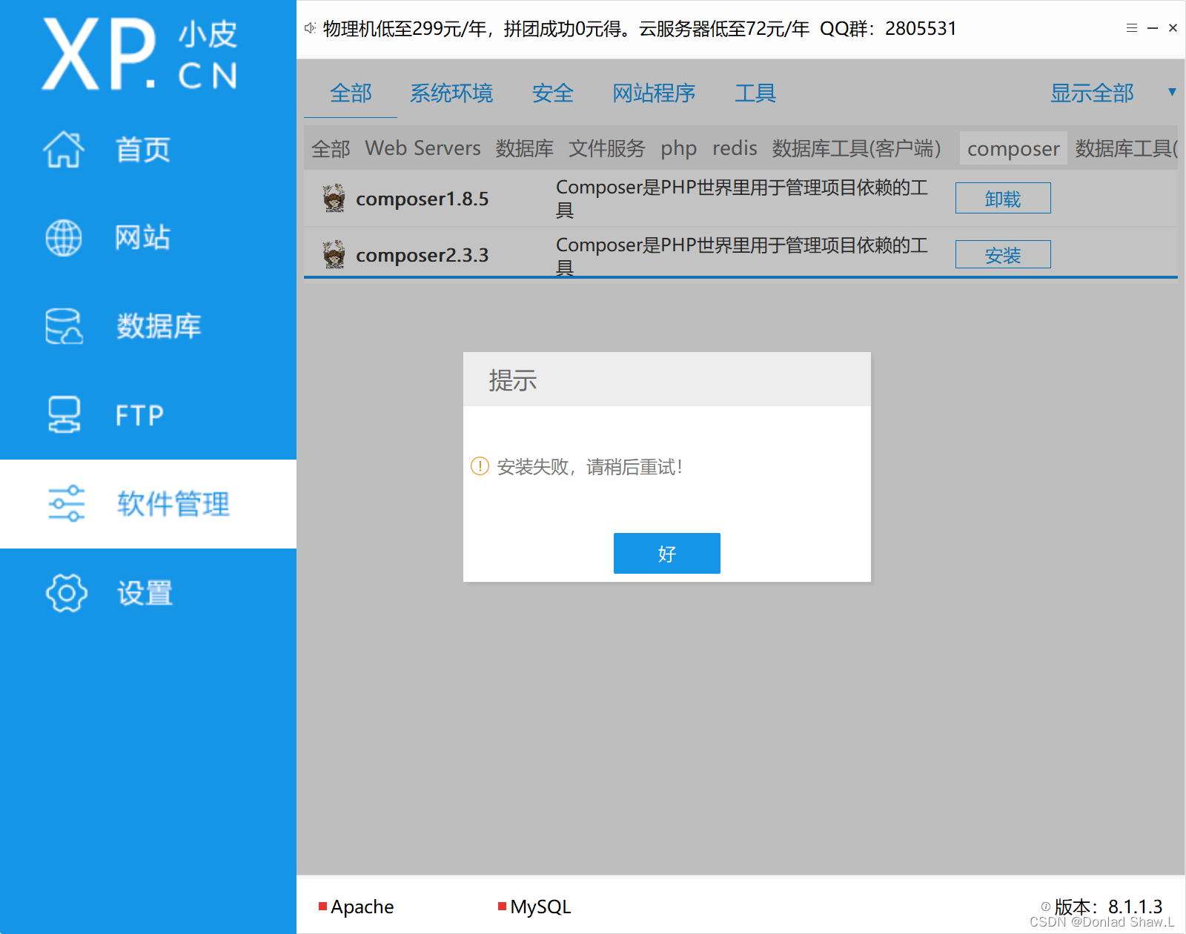1186x934 pixels.
Task: Click the 安装失败 error message
Action: (x=589, y=467)
